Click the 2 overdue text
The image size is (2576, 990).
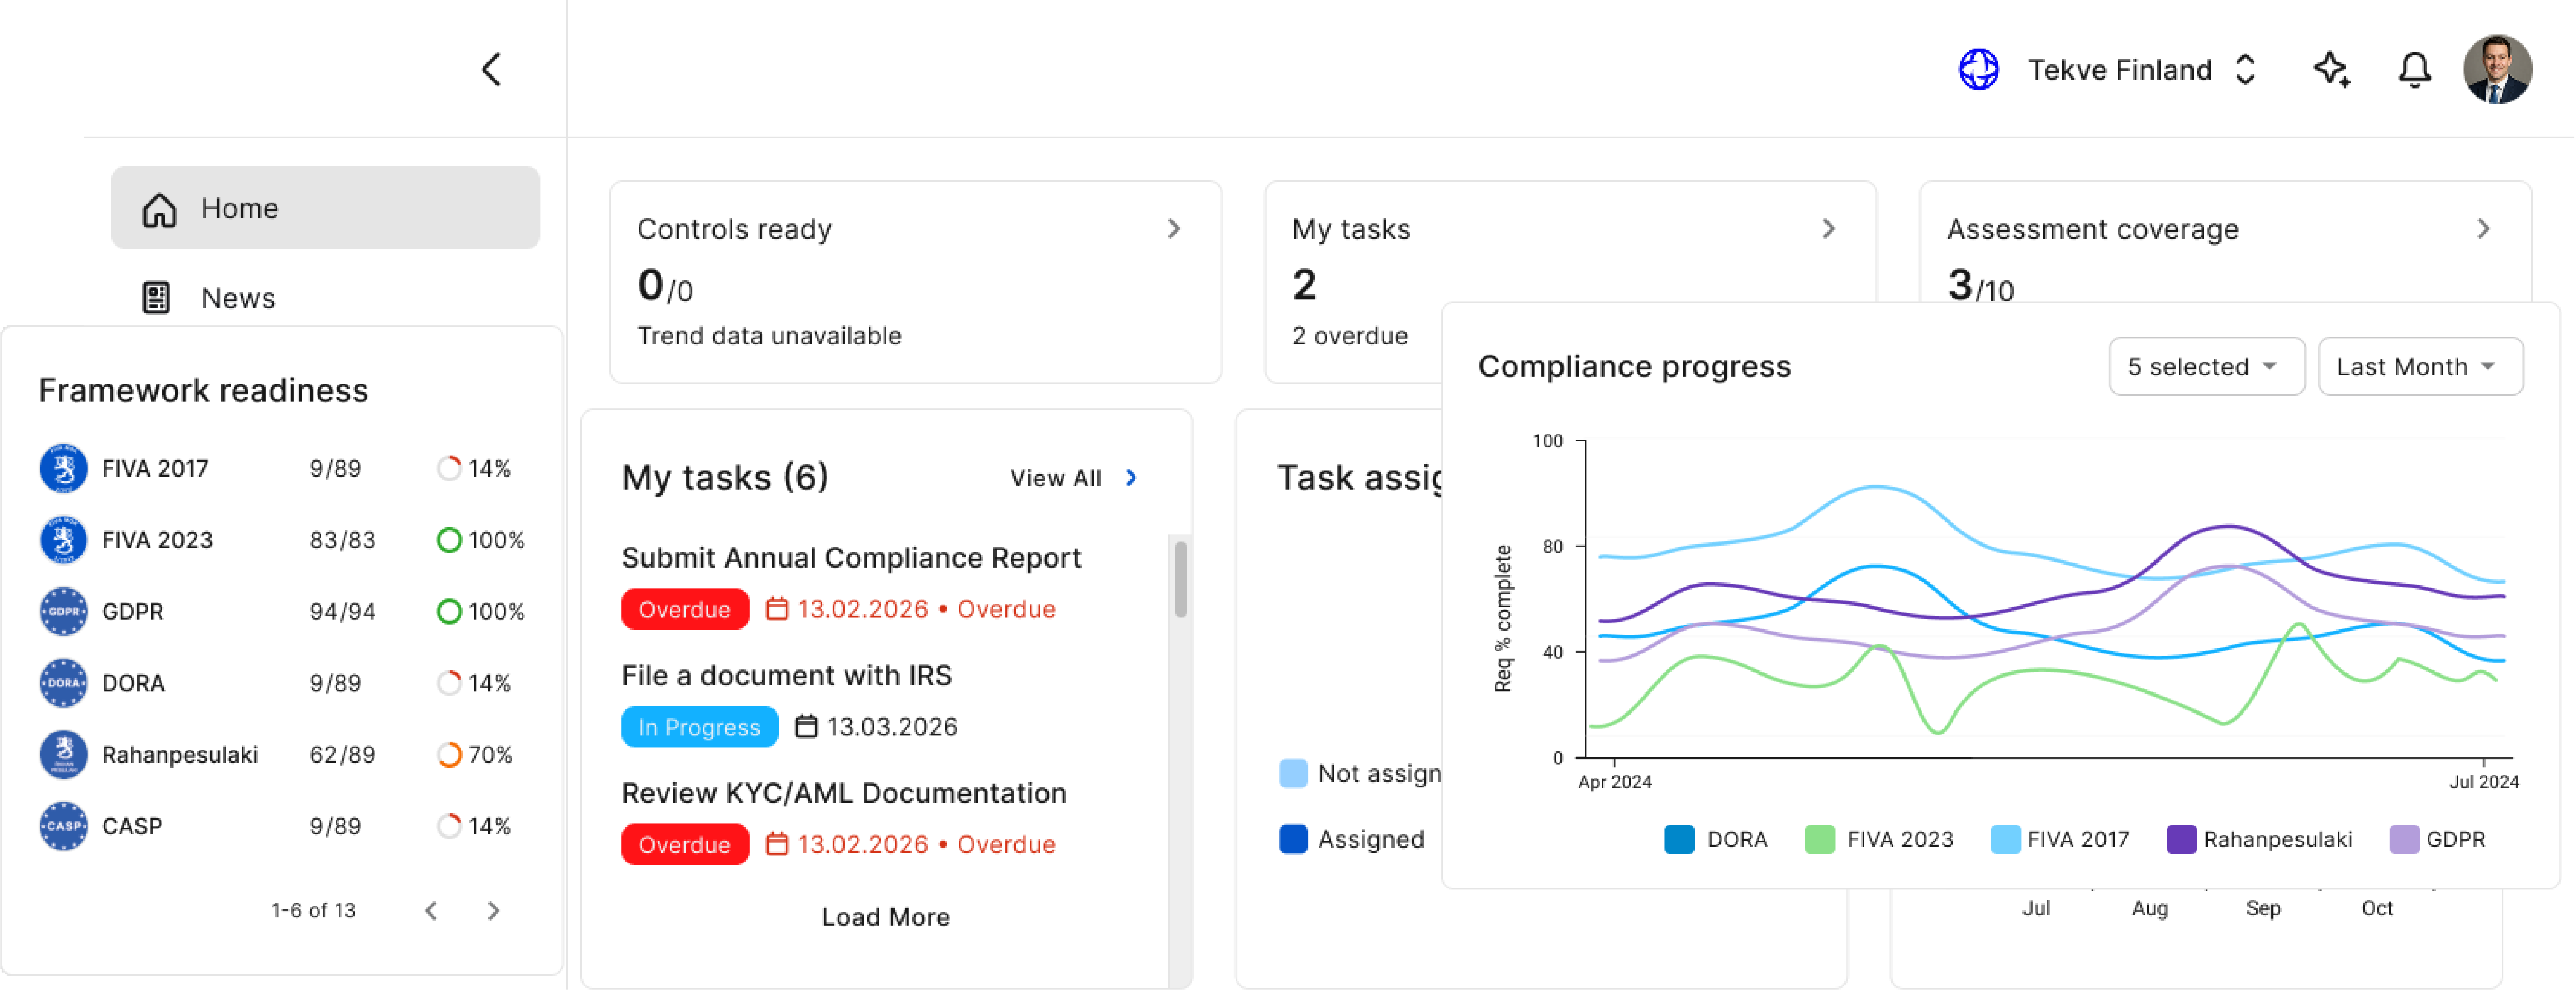coord(1350,336)
